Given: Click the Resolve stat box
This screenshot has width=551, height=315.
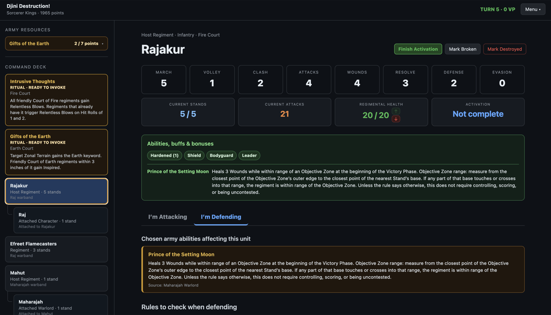Looking at the screenshot, I should (x=405, y=79).
